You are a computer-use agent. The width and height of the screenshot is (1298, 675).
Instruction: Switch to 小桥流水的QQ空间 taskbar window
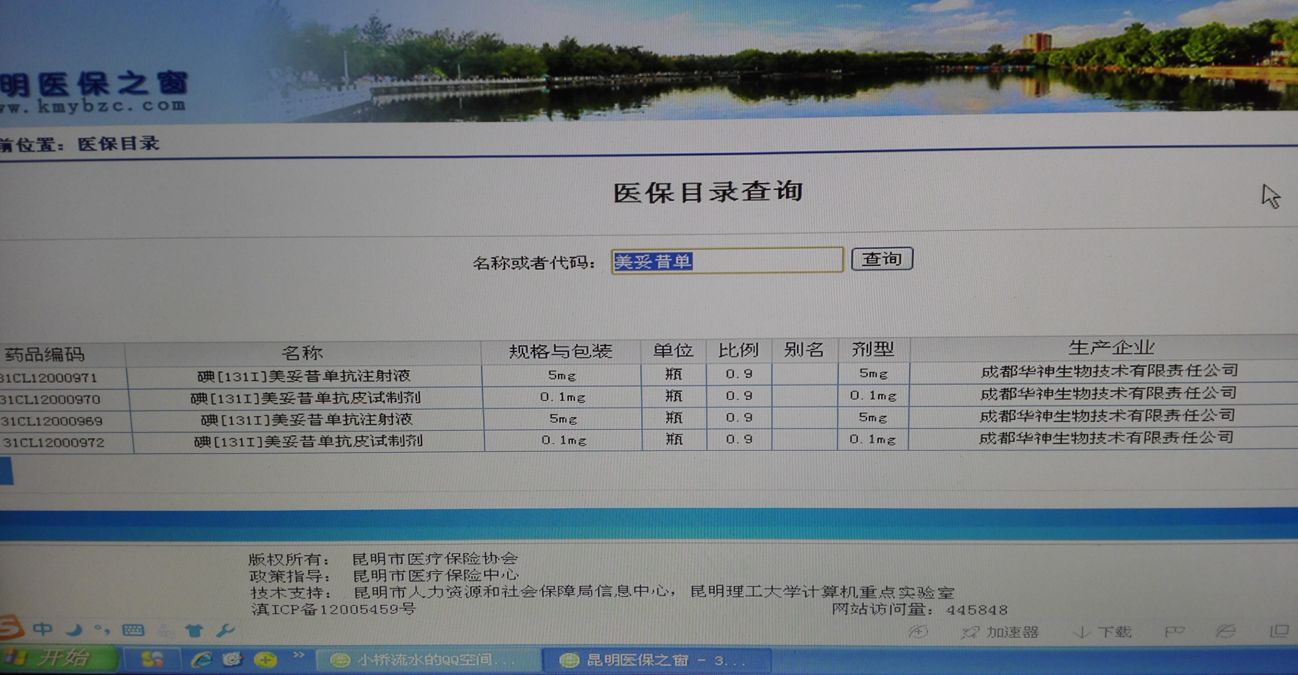pyautogui.click(x=426, y=659)
